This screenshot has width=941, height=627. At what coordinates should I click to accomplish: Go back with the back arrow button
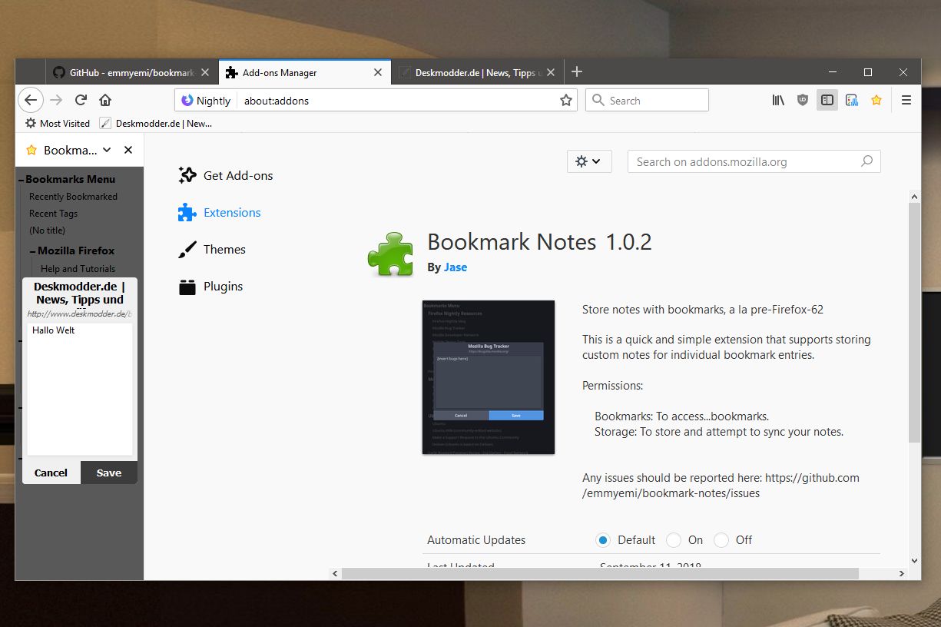click(x=30, y=100)
